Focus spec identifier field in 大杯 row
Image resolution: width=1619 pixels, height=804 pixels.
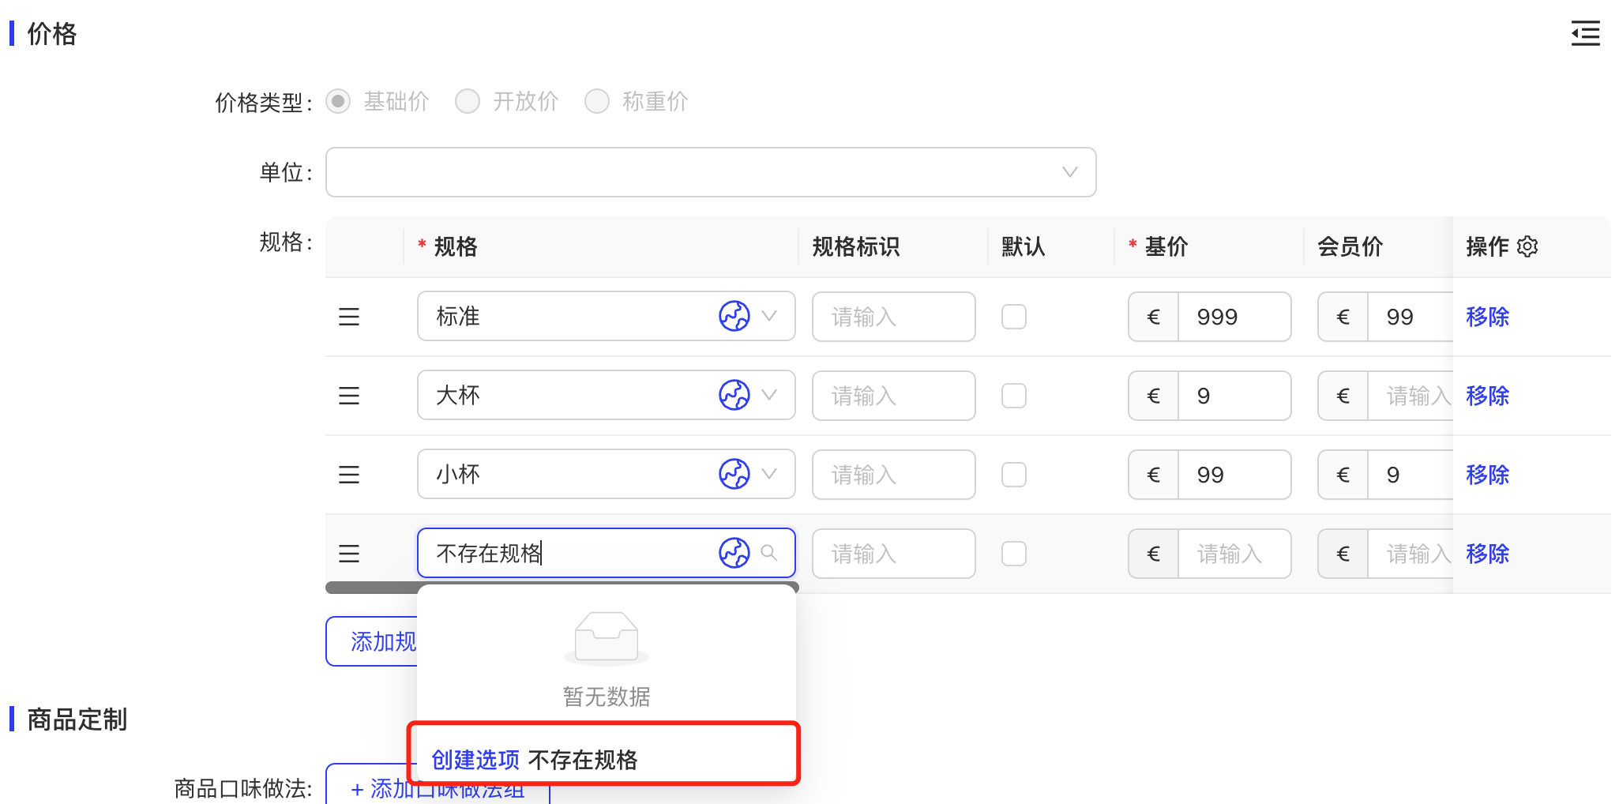(894, 396)
